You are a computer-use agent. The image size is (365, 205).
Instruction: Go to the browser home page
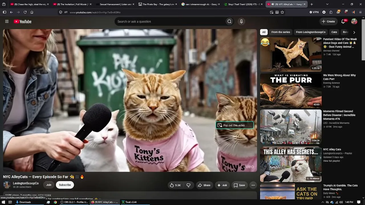click(32, 12)
